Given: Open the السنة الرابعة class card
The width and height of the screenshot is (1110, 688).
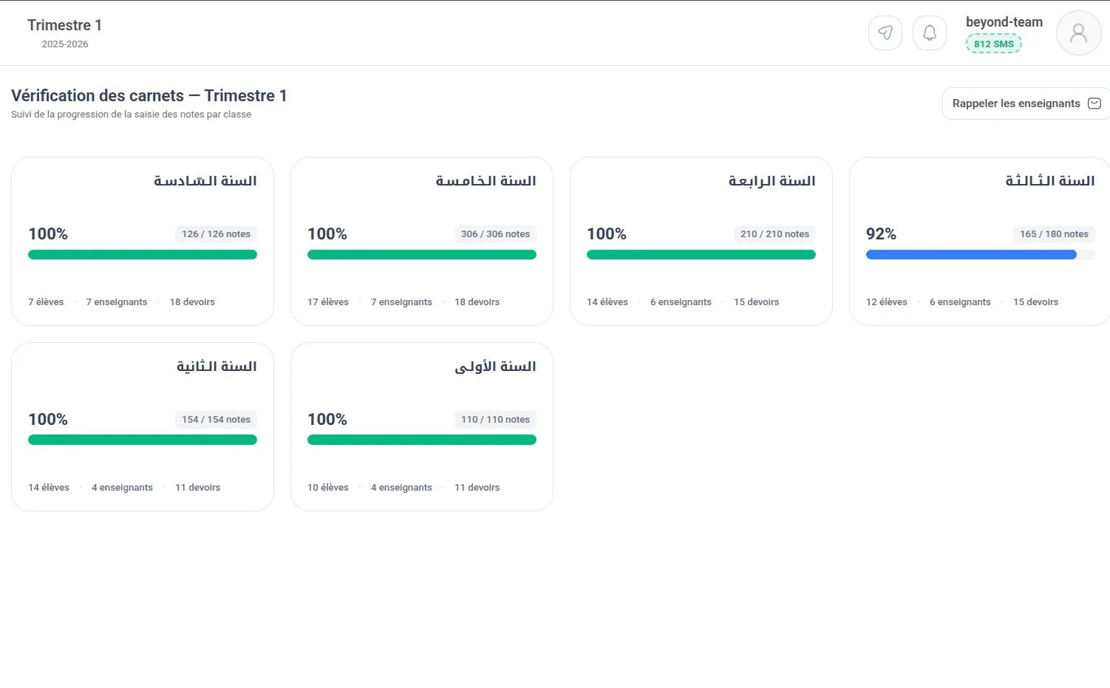Looking at the screenshot, I should (701, 241).
